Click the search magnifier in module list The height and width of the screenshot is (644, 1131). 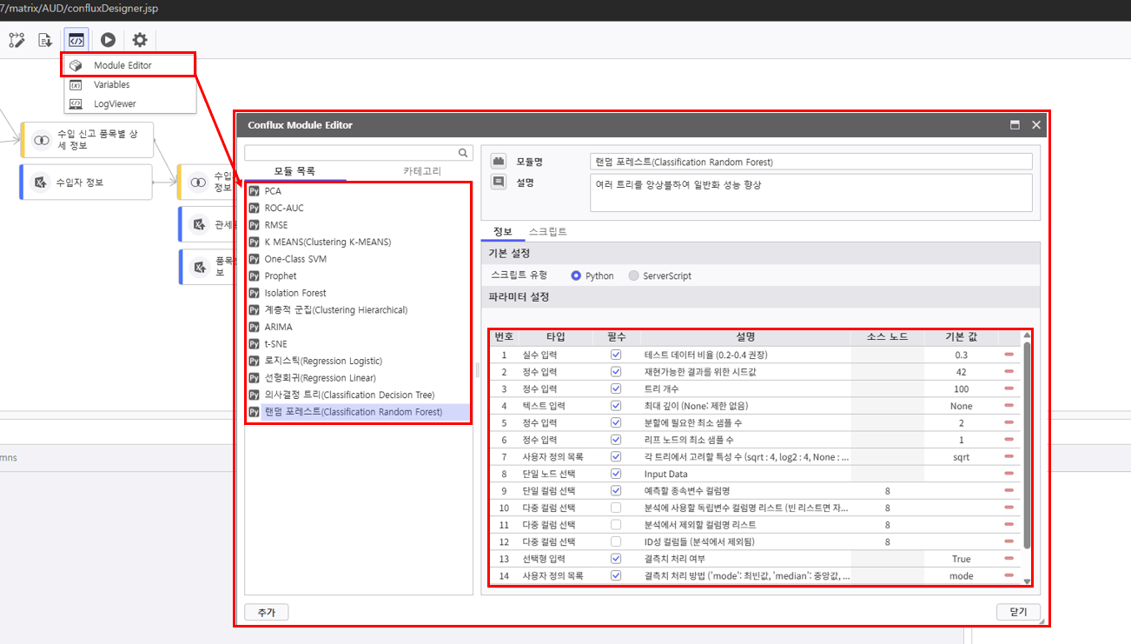coord(465,152)
